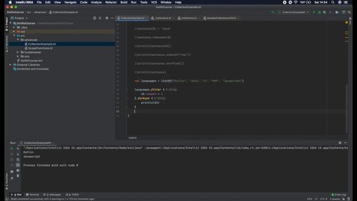This screenshot has width=357, height=201.
Task: Open the VCS menu
Action: click(154, 2)
